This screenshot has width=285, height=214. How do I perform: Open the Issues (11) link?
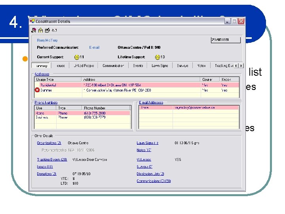45,166
